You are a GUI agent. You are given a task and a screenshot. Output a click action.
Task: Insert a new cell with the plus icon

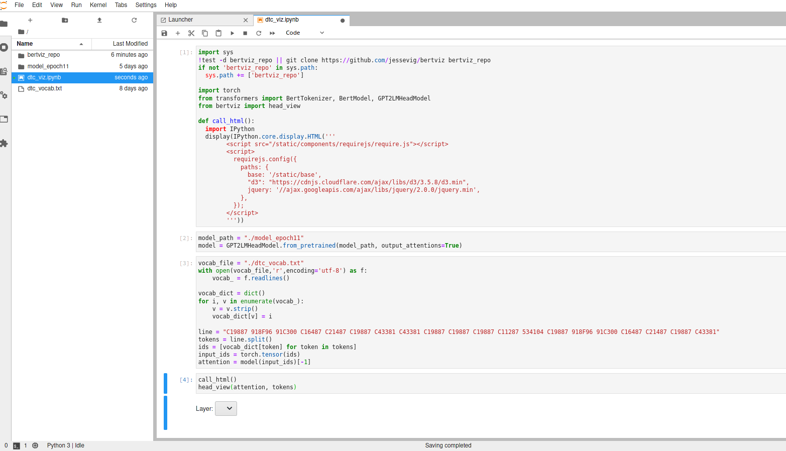click(178, 33)
